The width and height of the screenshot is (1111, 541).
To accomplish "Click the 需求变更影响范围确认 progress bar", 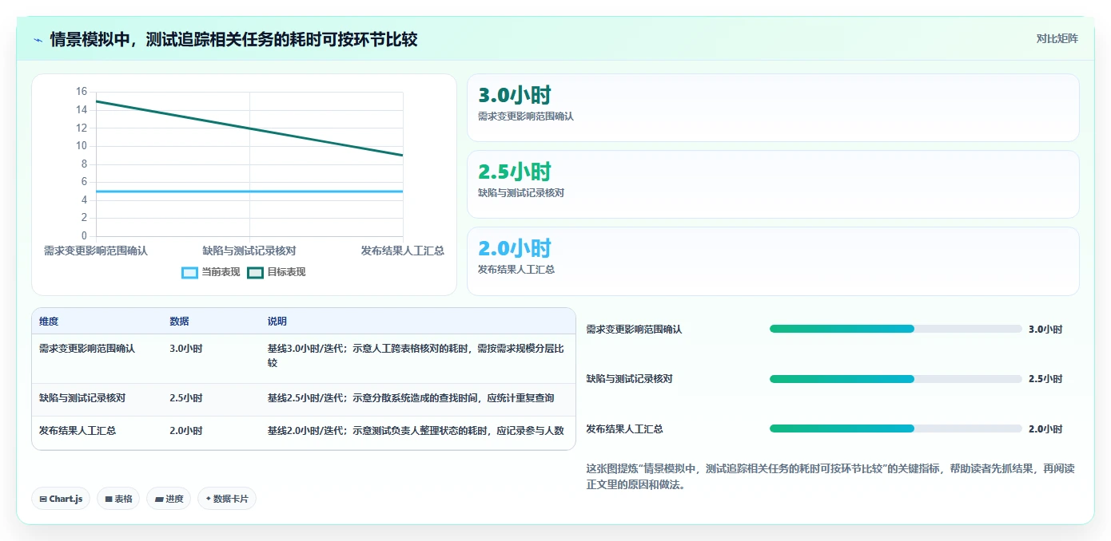I will 895,329.
